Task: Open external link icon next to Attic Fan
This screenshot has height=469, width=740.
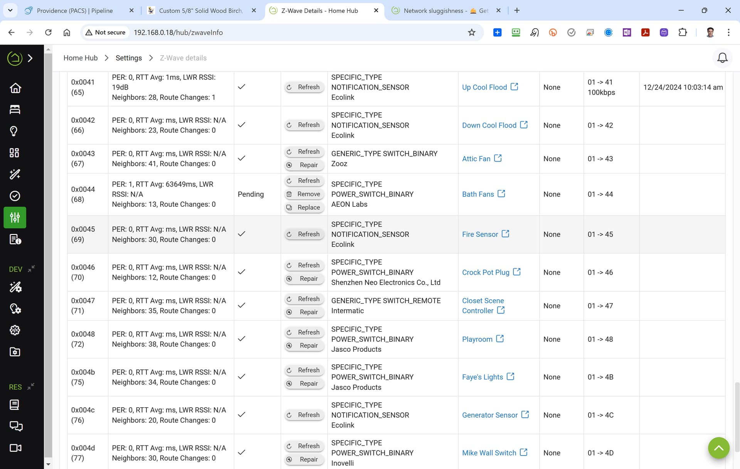Action: (x=498, y=158)
